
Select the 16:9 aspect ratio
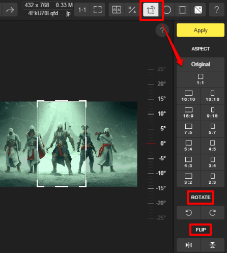tap(188, 113)
